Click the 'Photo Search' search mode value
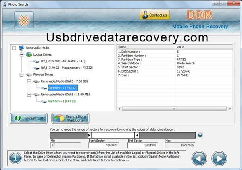Viewport: 242px width, 170px height. tap(186, 63)
